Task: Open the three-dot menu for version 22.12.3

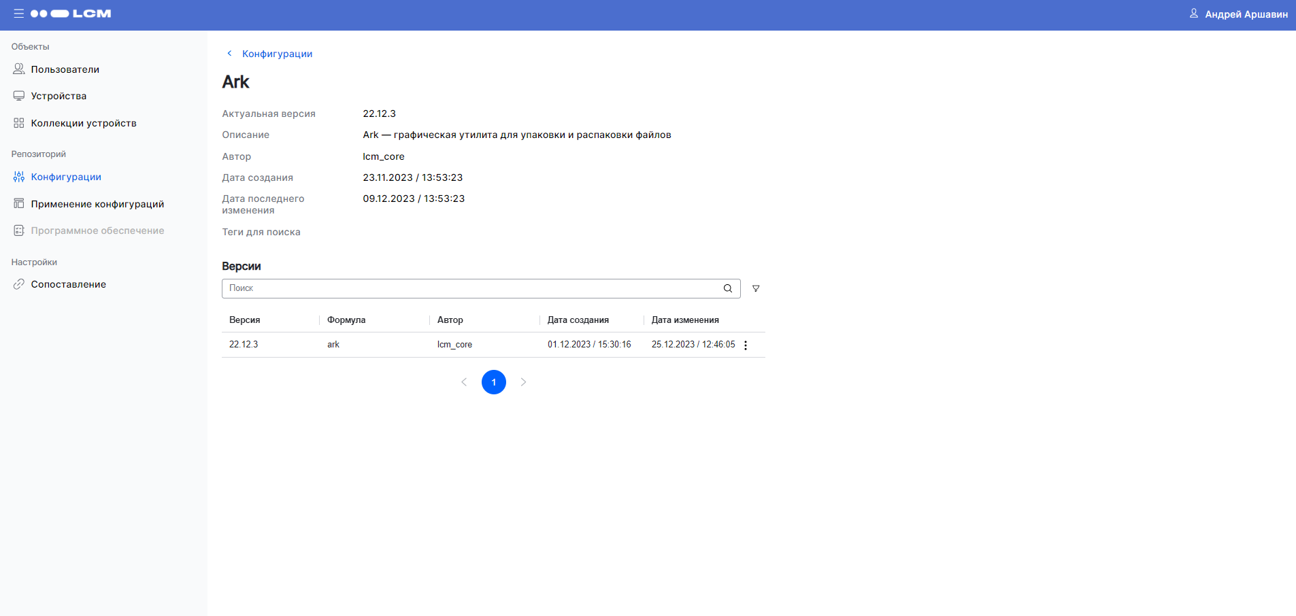Action: tap(746, 345)
